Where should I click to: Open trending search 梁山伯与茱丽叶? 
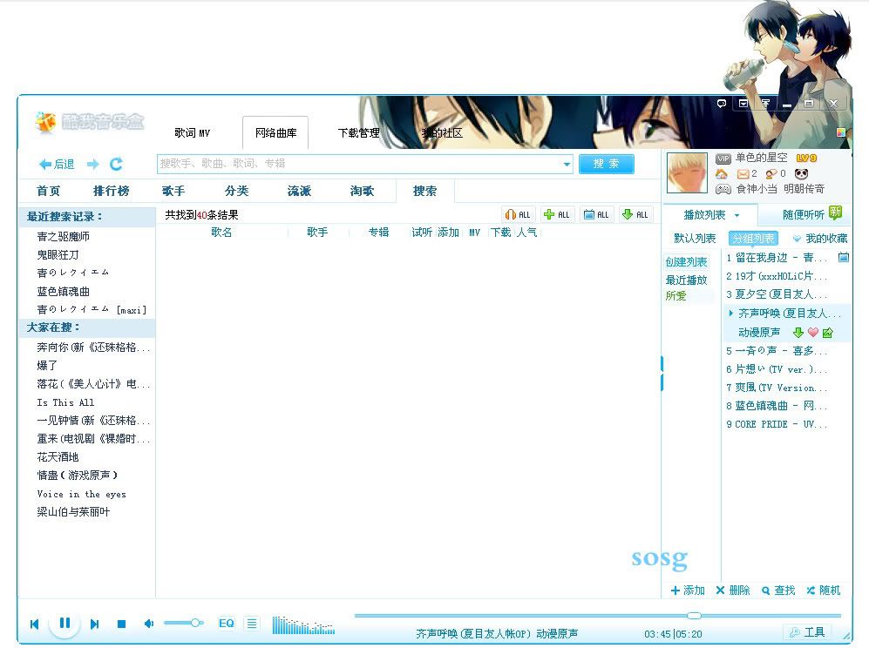[73, 512]
